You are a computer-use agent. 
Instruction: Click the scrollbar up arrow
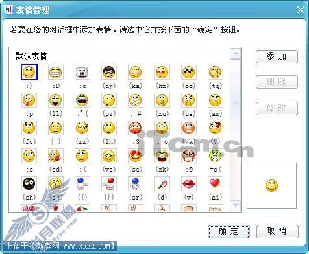coord(236,54)
